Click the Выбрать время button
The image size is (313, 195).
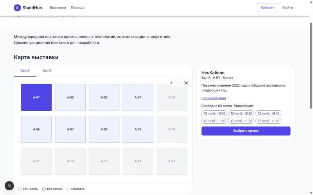coord(246,131)
